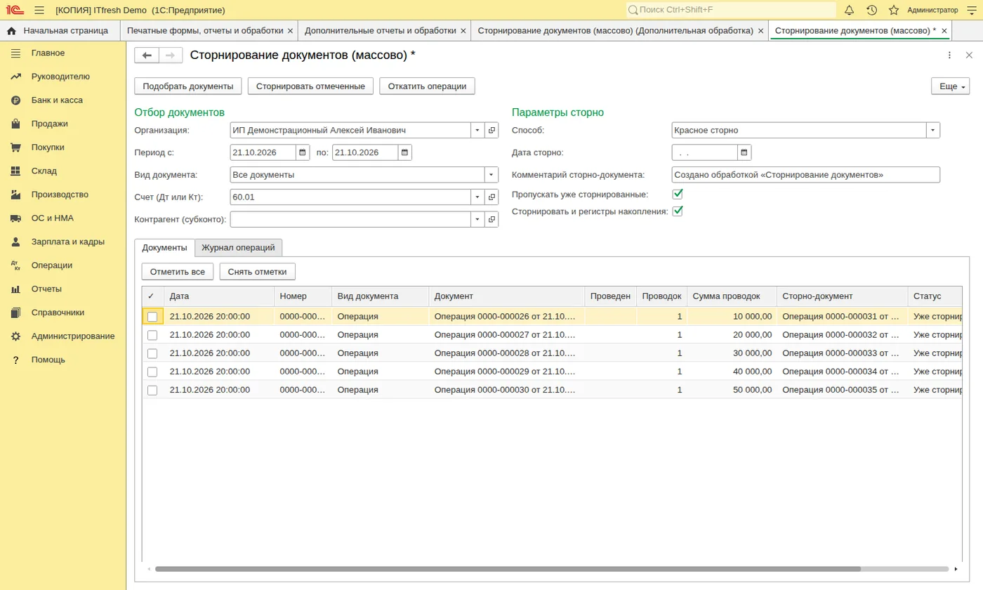This screenshot has height=590, width=983.
Task: Open history clock icon
Action: click(871, 10)
